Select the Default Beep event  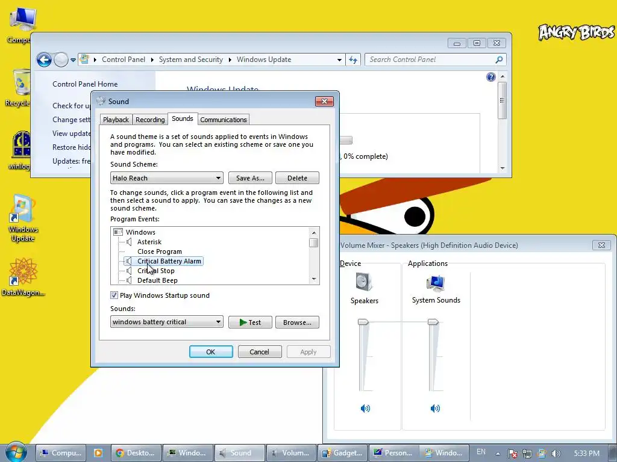[157, 280]
